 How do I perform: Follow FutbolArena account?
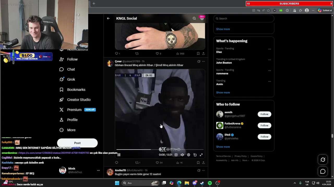tap(264, 125)
